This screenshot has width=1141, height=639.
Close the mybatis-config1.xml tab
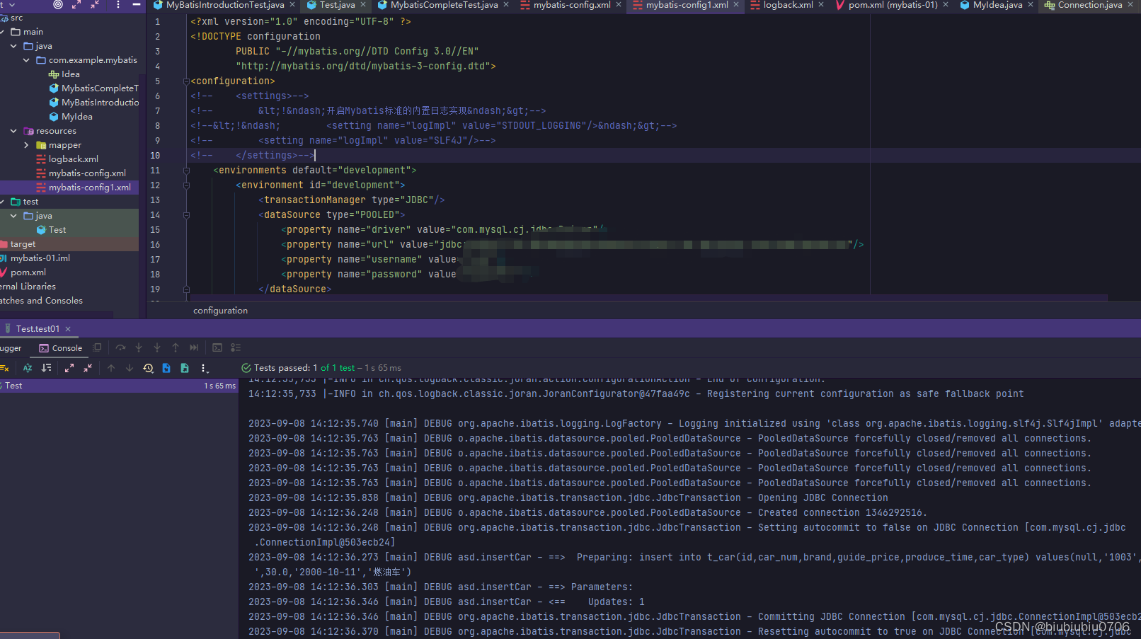coord(736,5)
